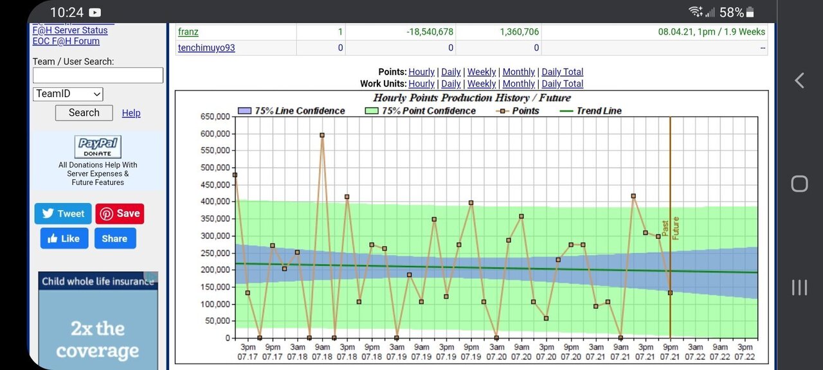Switch Points chart to Weekly
823x370 pixels.
(x=482, y=72)
